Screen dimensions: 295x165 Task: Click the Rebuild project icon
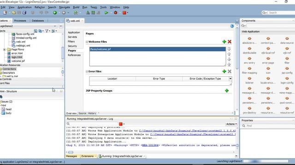(x=93, y=13)
